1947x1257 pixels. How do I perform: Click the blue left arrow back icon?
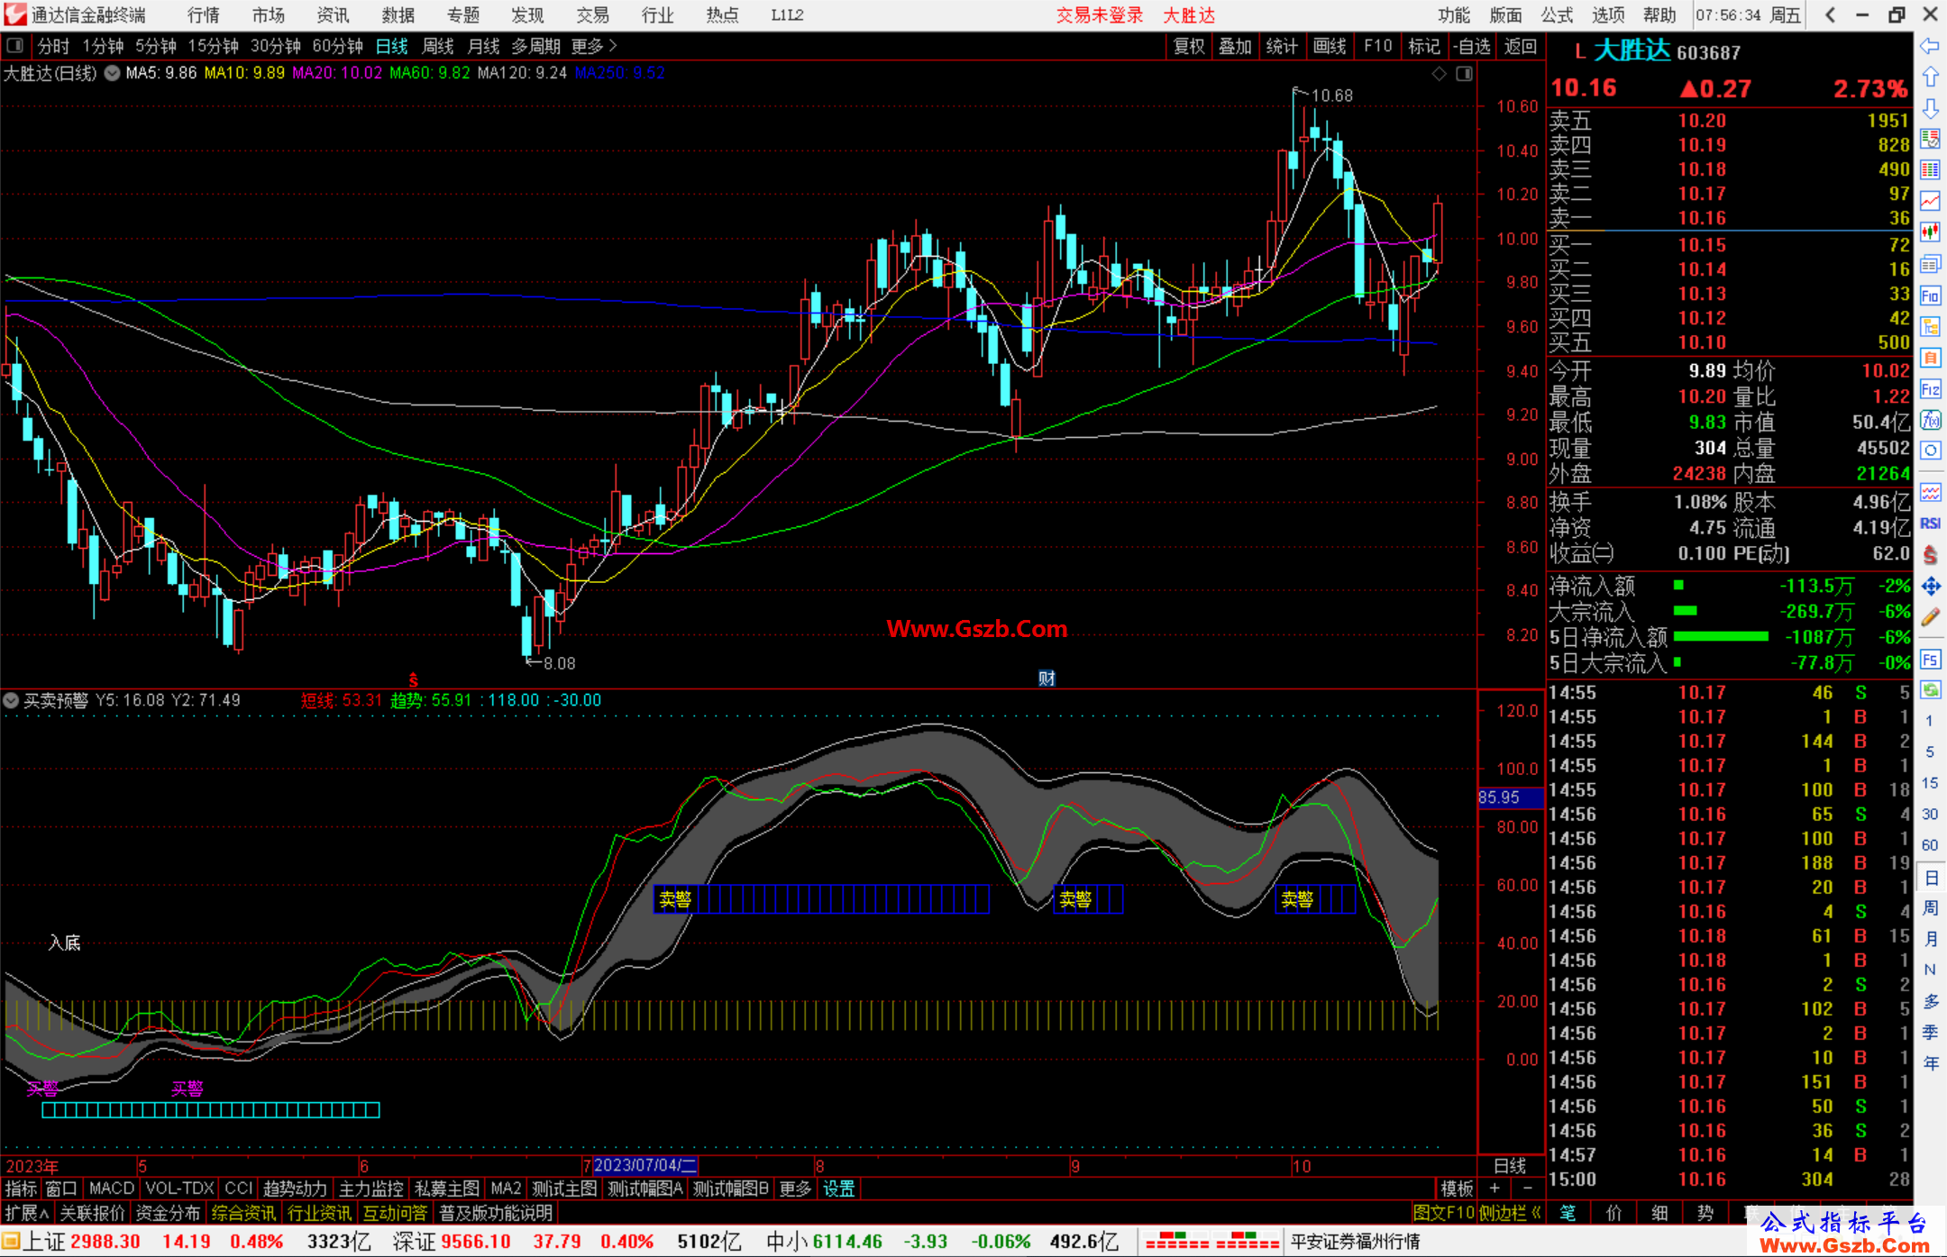1930,46
